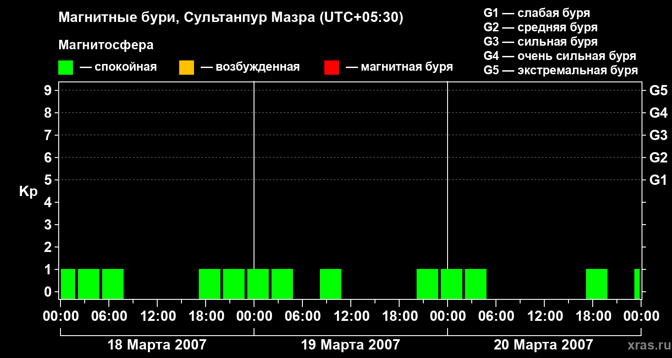Click the first 00:00 label starting 18 March
This screenshot has height=358, width=672.
61,316
